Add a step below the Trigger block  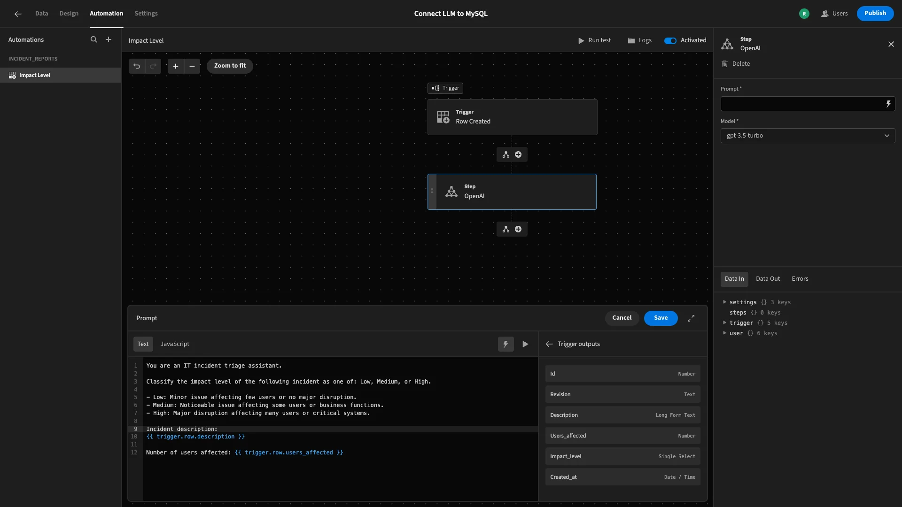(518, 154)
